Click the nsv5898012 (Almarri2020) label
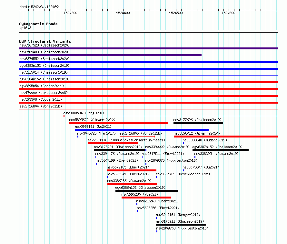 (x=197, y=133)
